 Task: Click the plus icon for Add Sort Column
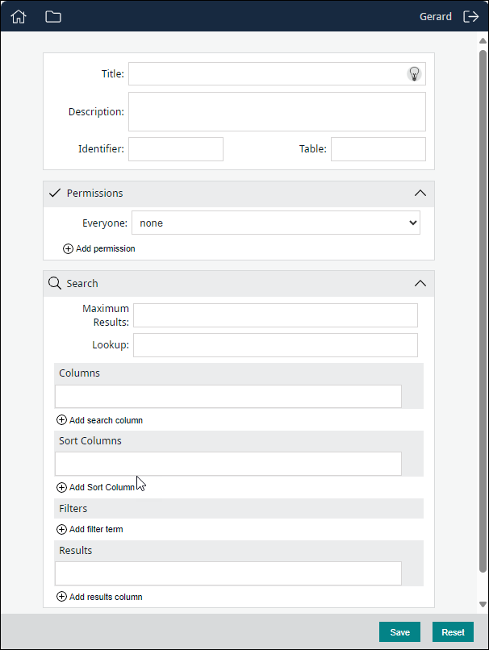click(x=61, y=488)
